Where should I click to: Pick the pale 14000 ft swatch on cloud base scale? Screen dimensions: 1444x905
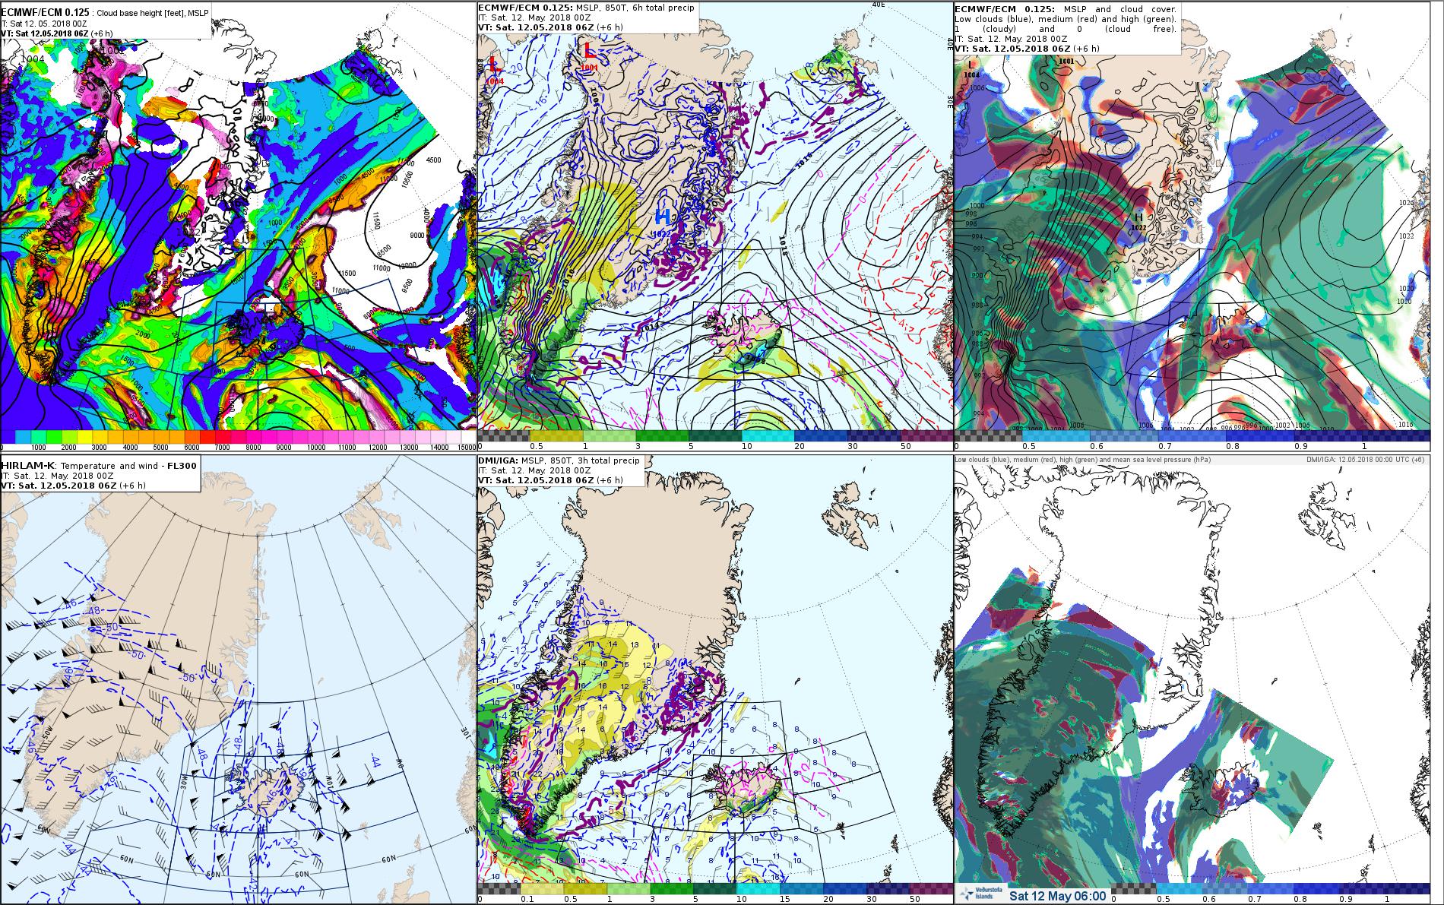(439, 437)
